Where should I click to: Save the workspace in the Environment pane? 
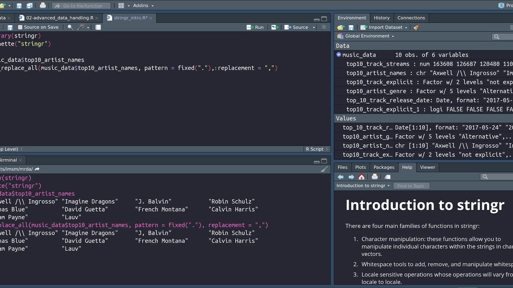point(351,27)
